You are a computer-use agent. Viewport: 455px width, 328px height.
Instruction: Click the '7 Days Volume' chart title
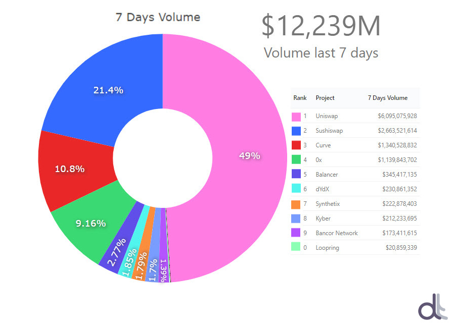pyautogui.click(x=158, y=17)
